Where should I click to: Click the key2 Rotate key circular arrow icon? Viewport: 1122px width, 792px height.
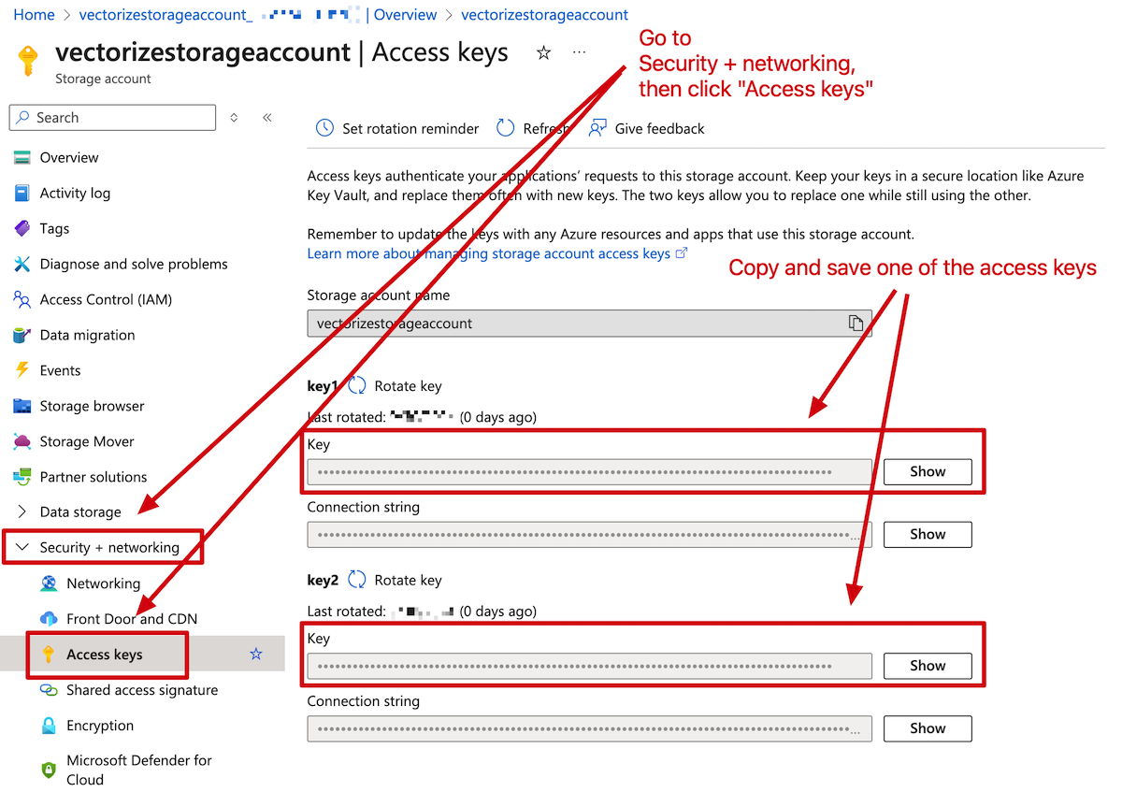357,581
